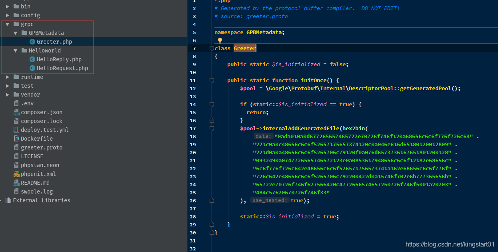Click the '# source: greeter.proto' comment
This screenshot has width=498, height=252.
pyautogui.click(x=251, y=16)
